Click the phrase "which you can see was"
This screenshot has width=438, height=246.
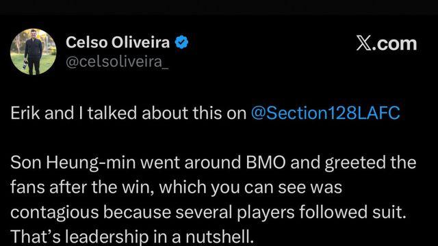coord(250,187)
